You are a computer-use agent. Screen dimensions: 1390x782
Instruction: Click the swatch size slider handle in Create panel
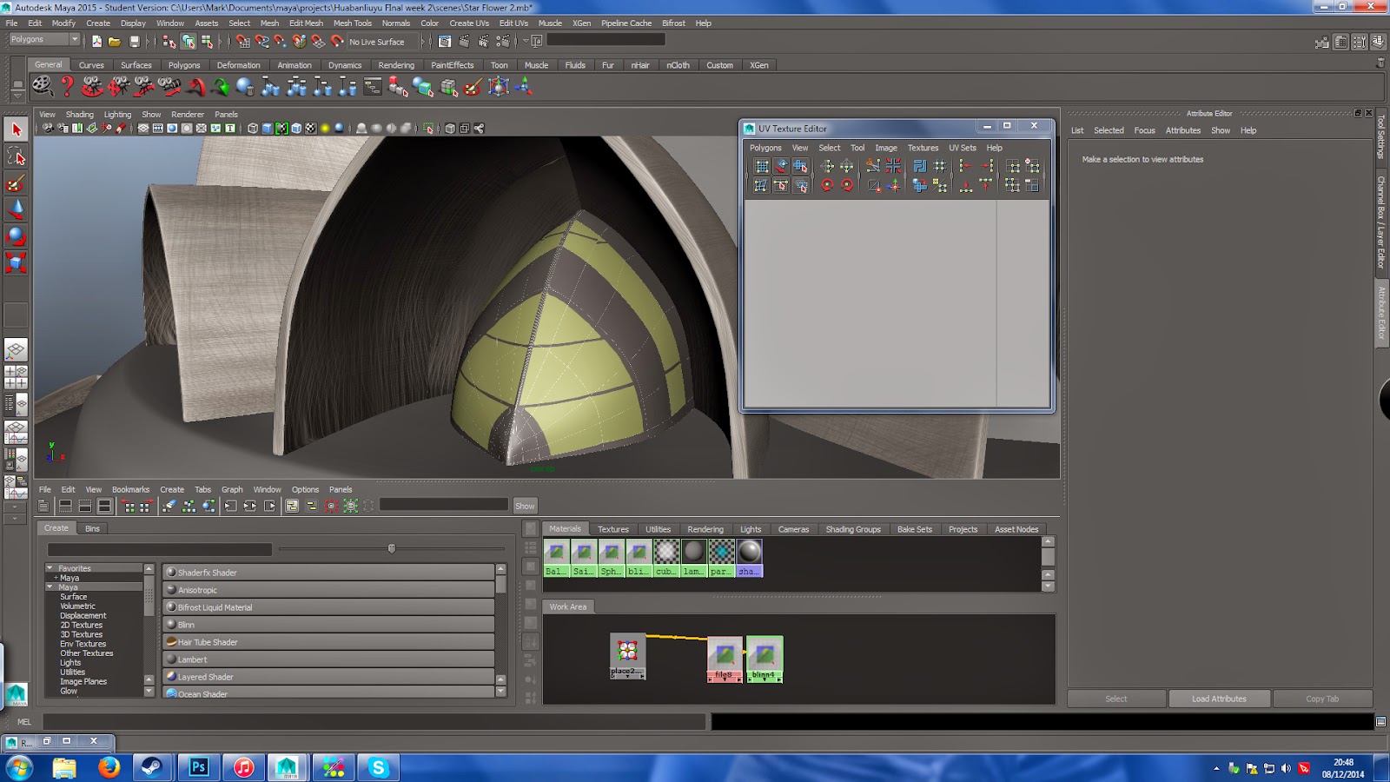tap(392, 548)
